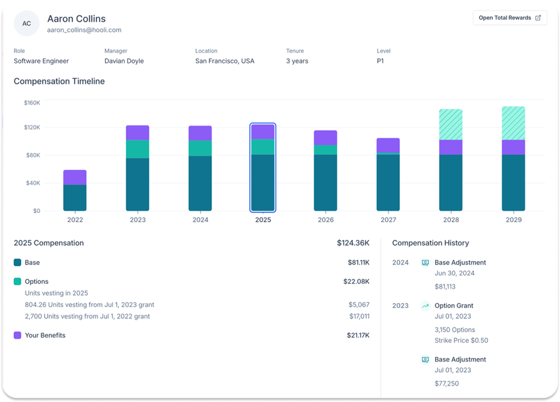Click the aaron_collins@hooli.com email
Screen dimensions: 560x402
click(x=84, y=30)
